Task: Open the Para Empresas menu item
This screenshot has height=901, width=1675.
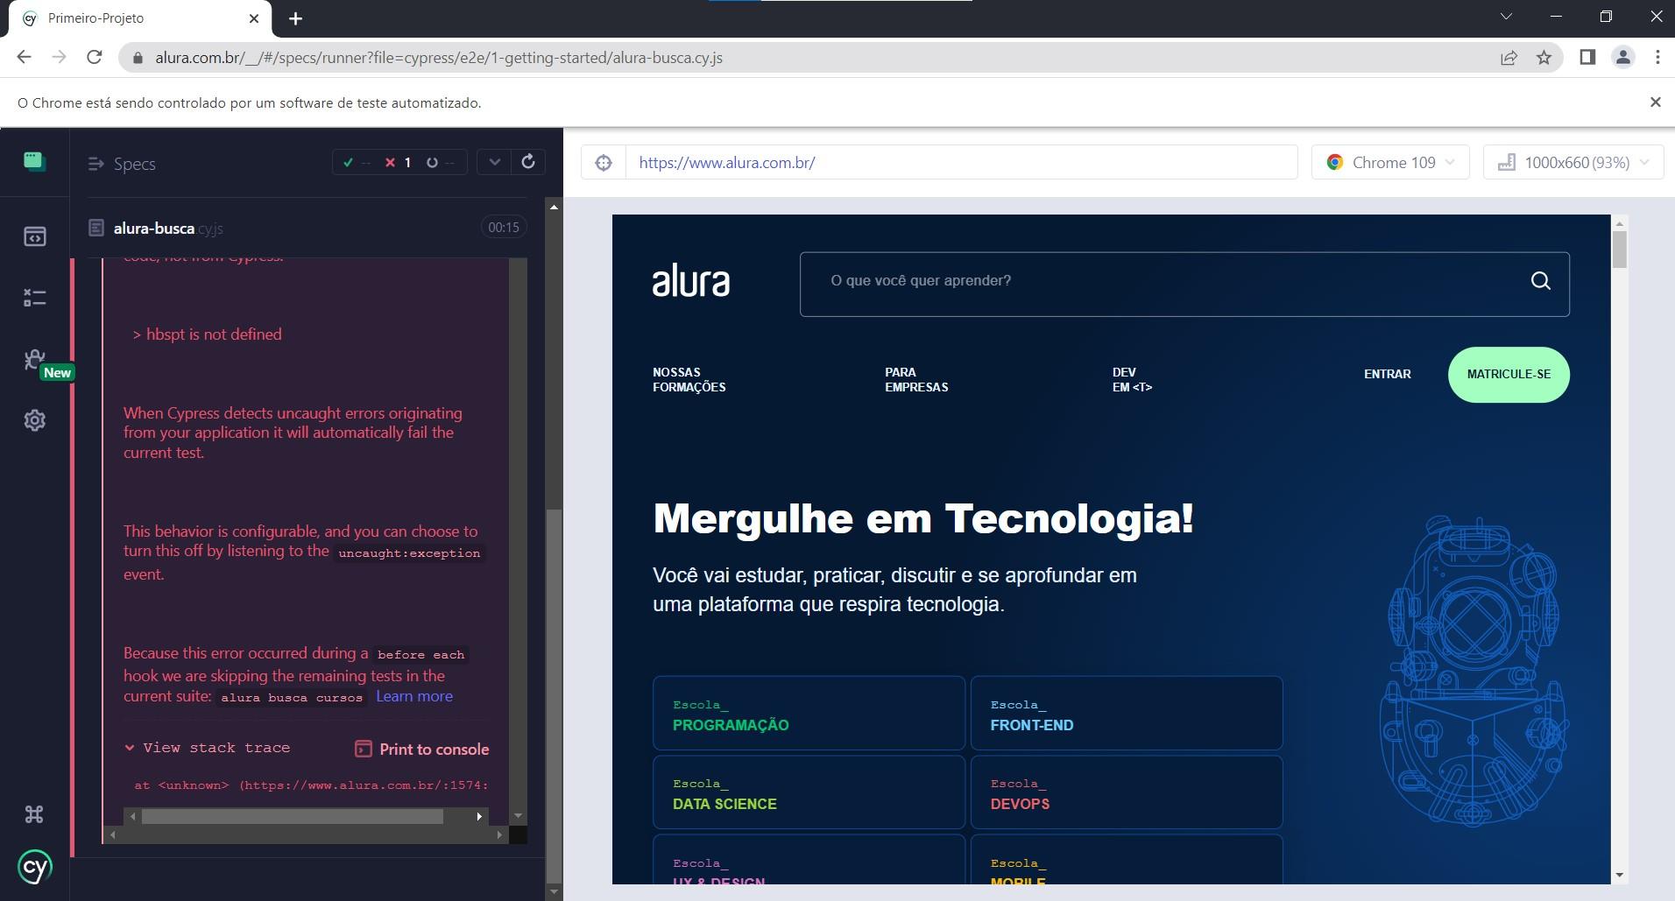Action: pyautogui.click(x=916, y=379)
